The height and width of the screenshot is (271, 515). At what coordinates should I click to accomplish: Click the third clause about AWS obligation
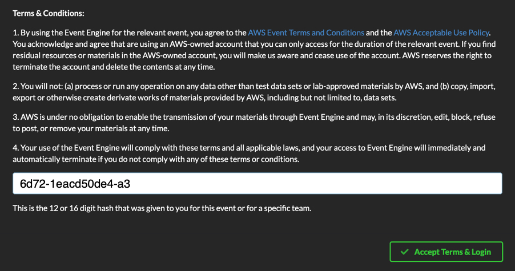[x=254, y=123]
